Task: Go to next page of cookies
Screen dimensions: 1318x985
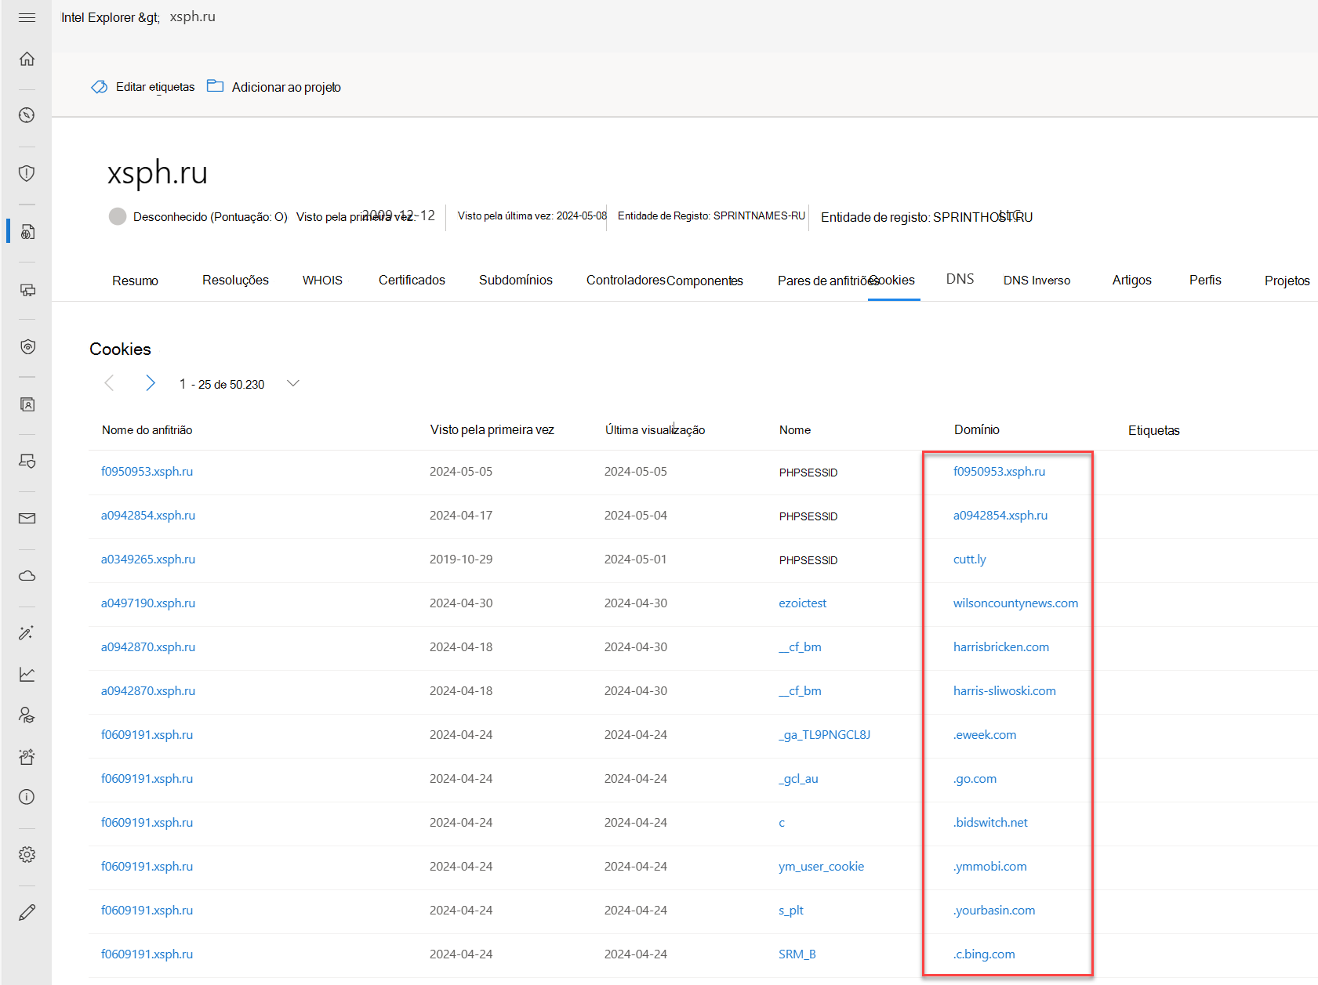Action: click(151, 383)
